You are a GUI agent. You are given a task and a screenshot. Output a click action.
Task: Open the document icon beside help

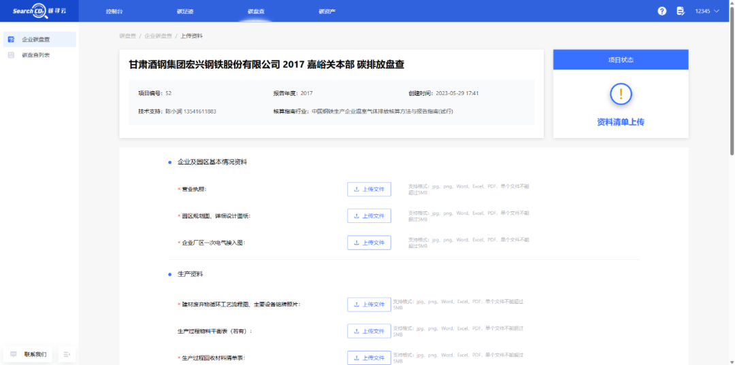coord(681,12)
